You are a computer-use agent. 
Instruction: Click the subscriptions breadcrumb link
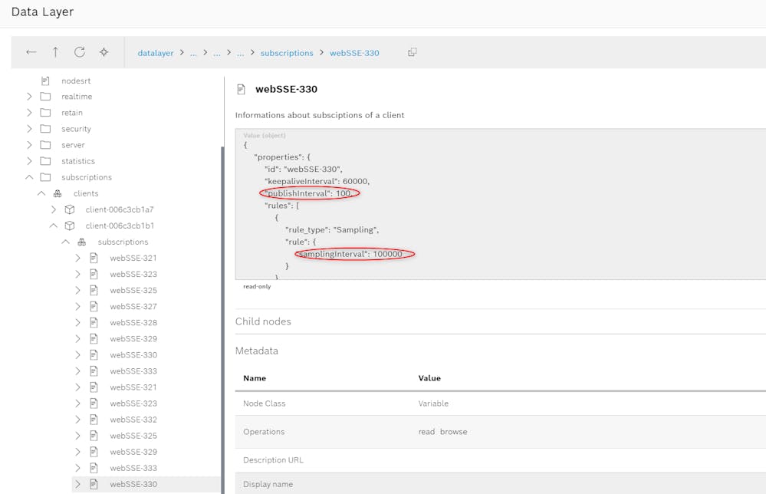287,53
